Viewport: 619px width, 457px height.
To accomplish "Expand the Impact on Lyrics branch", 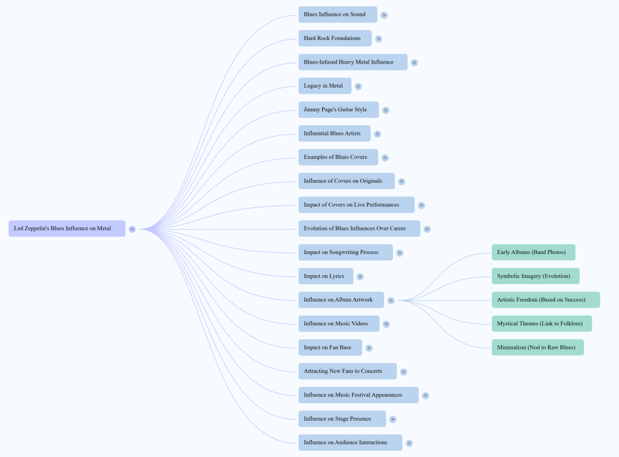I will [360, 277].
